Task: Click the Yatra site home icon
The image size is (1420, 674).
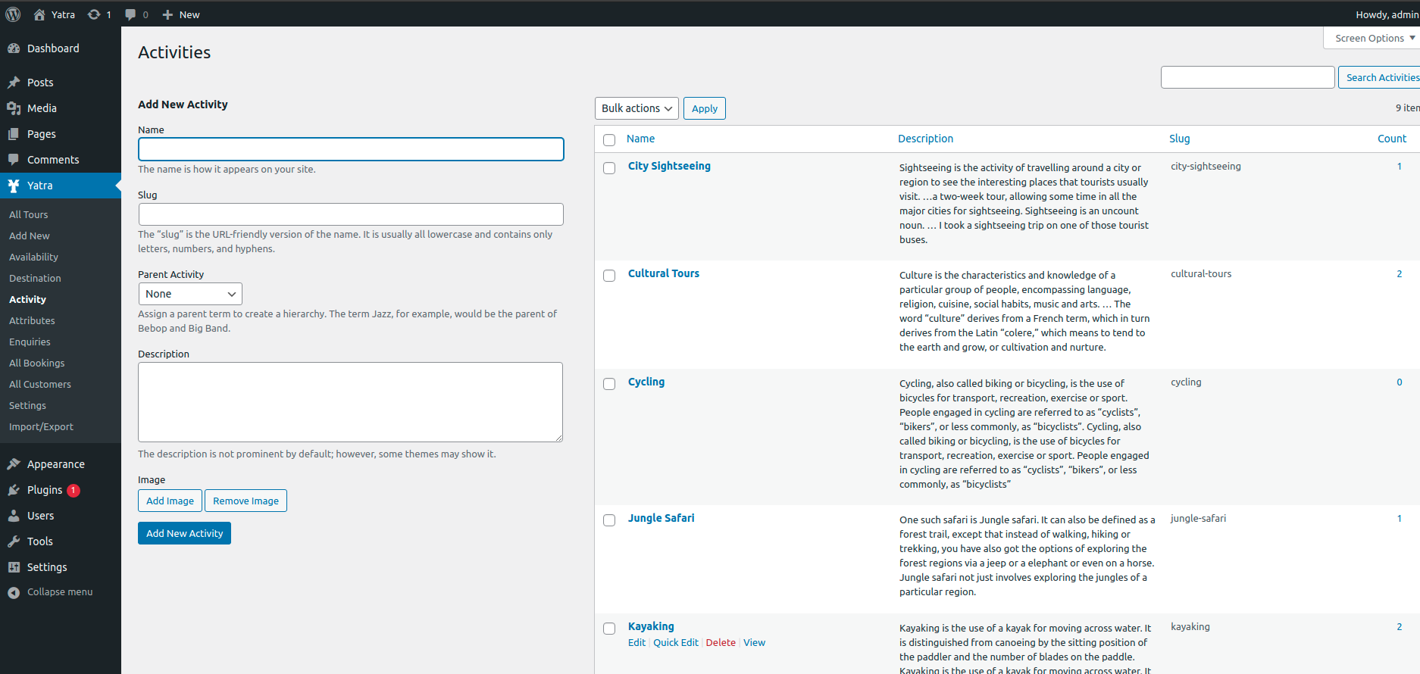Action: click(39, 14)
